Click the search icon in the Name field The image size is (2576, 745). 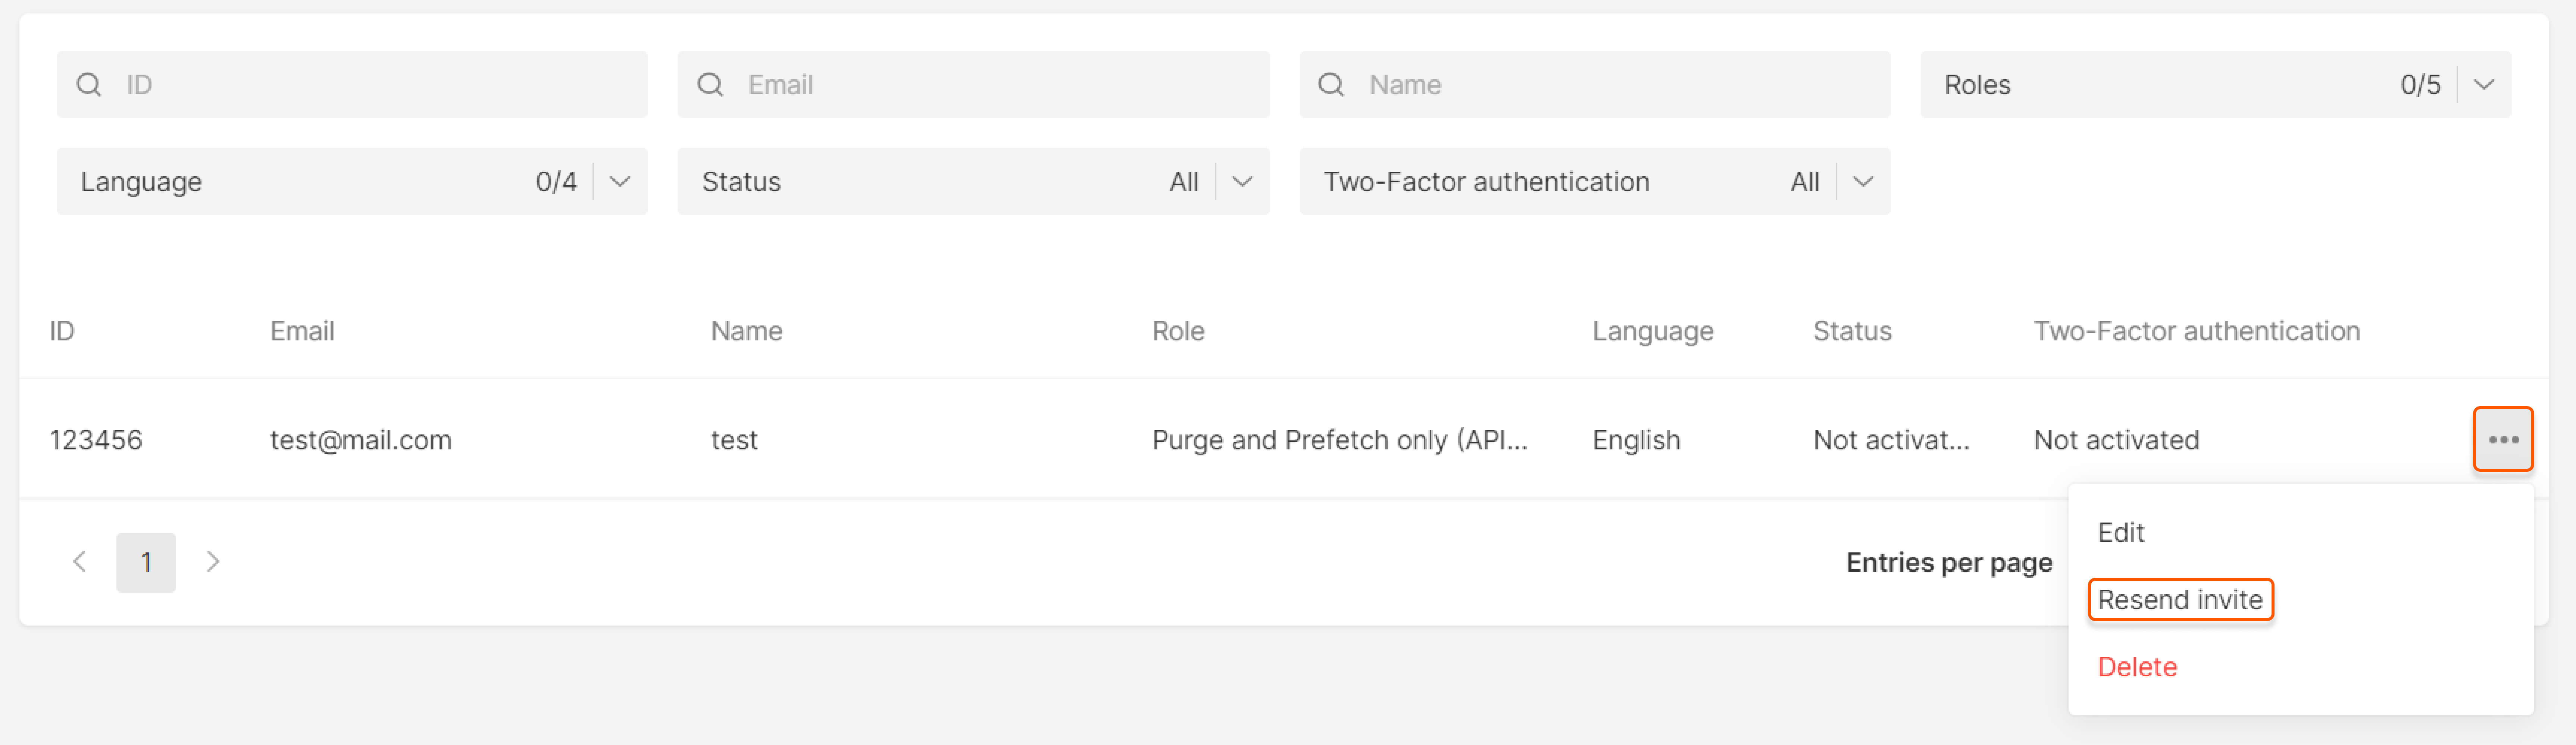click(1331, 84)
